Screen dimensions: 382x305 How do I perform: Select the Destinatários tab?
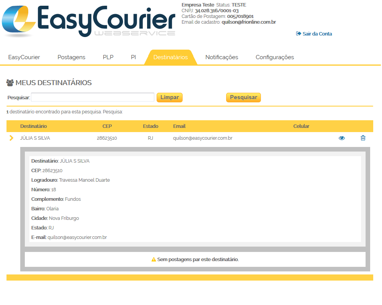click(170, 57)
